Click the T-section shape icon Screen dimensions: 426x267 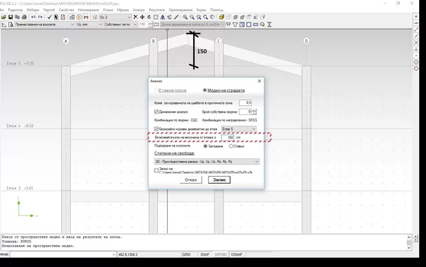click(x=235, y=25)
